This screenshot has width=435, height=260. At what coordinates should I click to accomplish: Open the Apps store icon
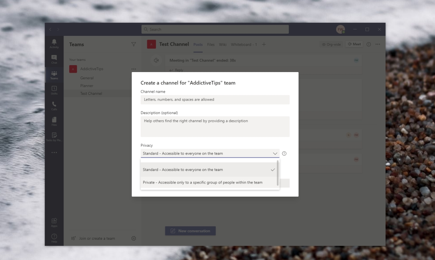(54, 222)
